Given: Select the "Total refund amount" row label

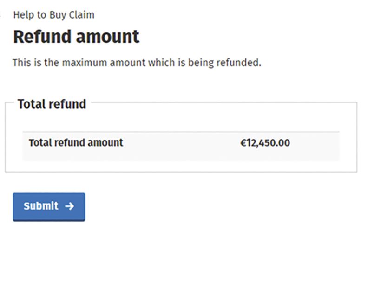Looking at the screenshot, I should (x=76, y=143).
